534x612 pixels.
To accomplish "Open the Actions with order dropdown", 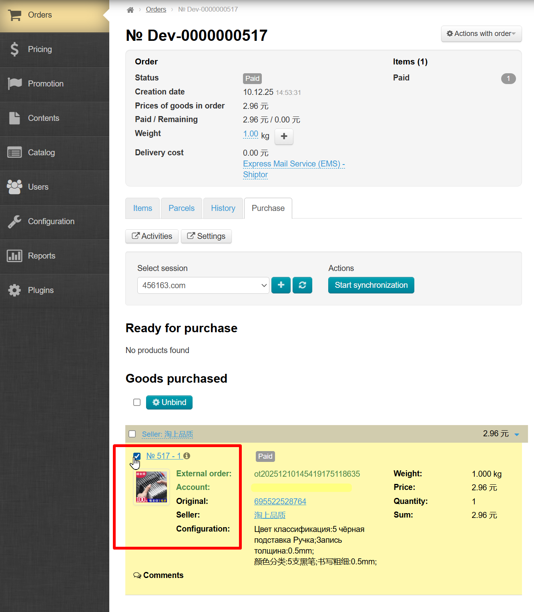I will coord(481,34).
